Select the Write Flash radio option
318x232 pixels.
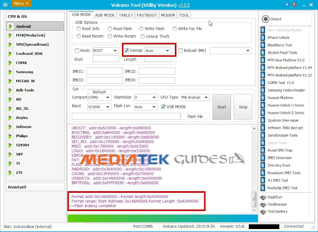pyautogui.click(x=141, y=29)
